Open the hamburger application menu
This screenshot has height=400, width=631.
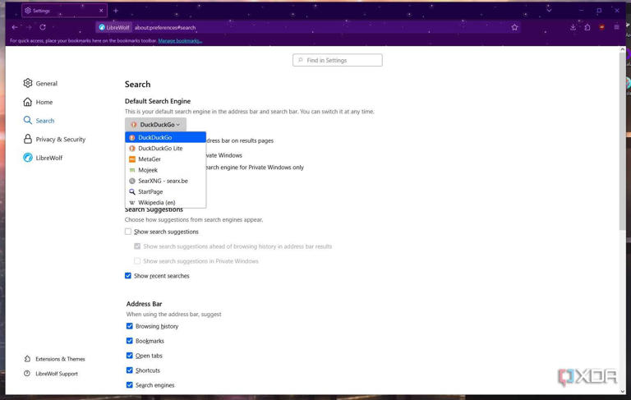tap(616, 27)
